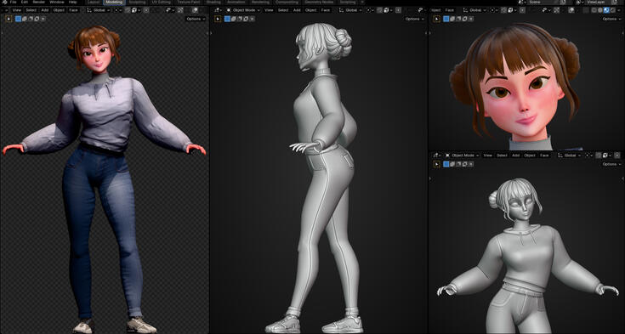Open the Render menu

pos(38,2)
